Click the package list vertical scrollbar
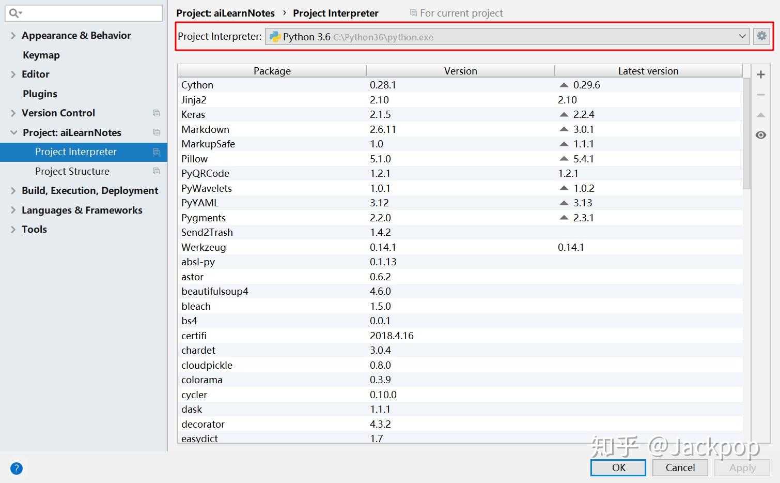The width and height of the screenshot is (780, 483). [x=746, y=133]
